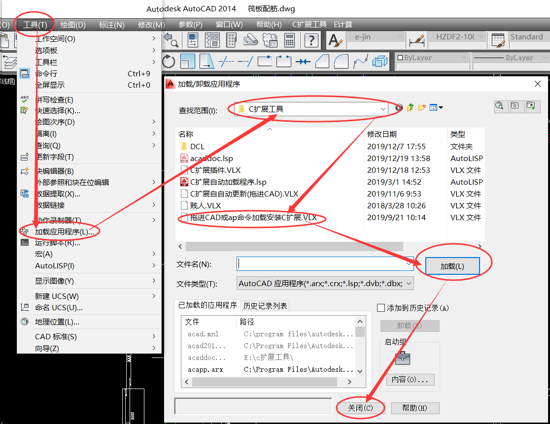Open the QuickCalc calculator icon
The height and width of the screenshot is (424, 550).
(x=289, y=40)
